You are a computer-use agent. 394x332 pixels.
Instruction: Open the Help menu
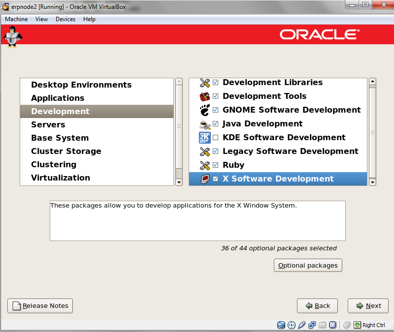pyautogui.click(x=89, y=19)
